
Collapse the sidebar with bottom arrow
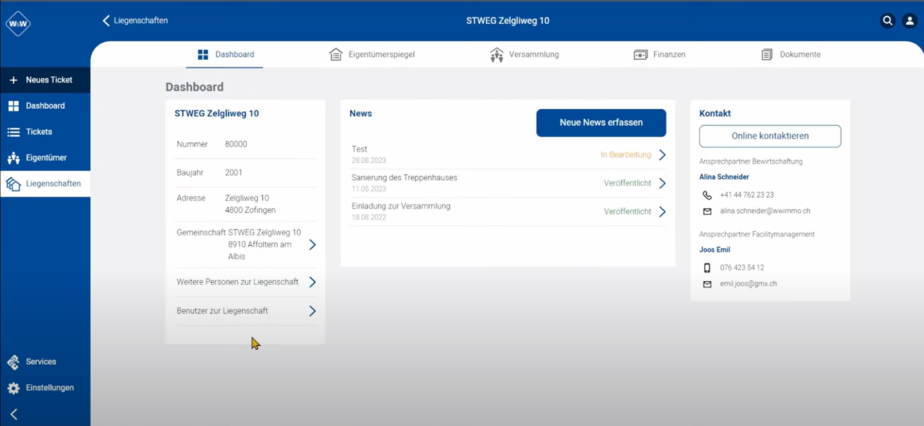click(14, 414)
